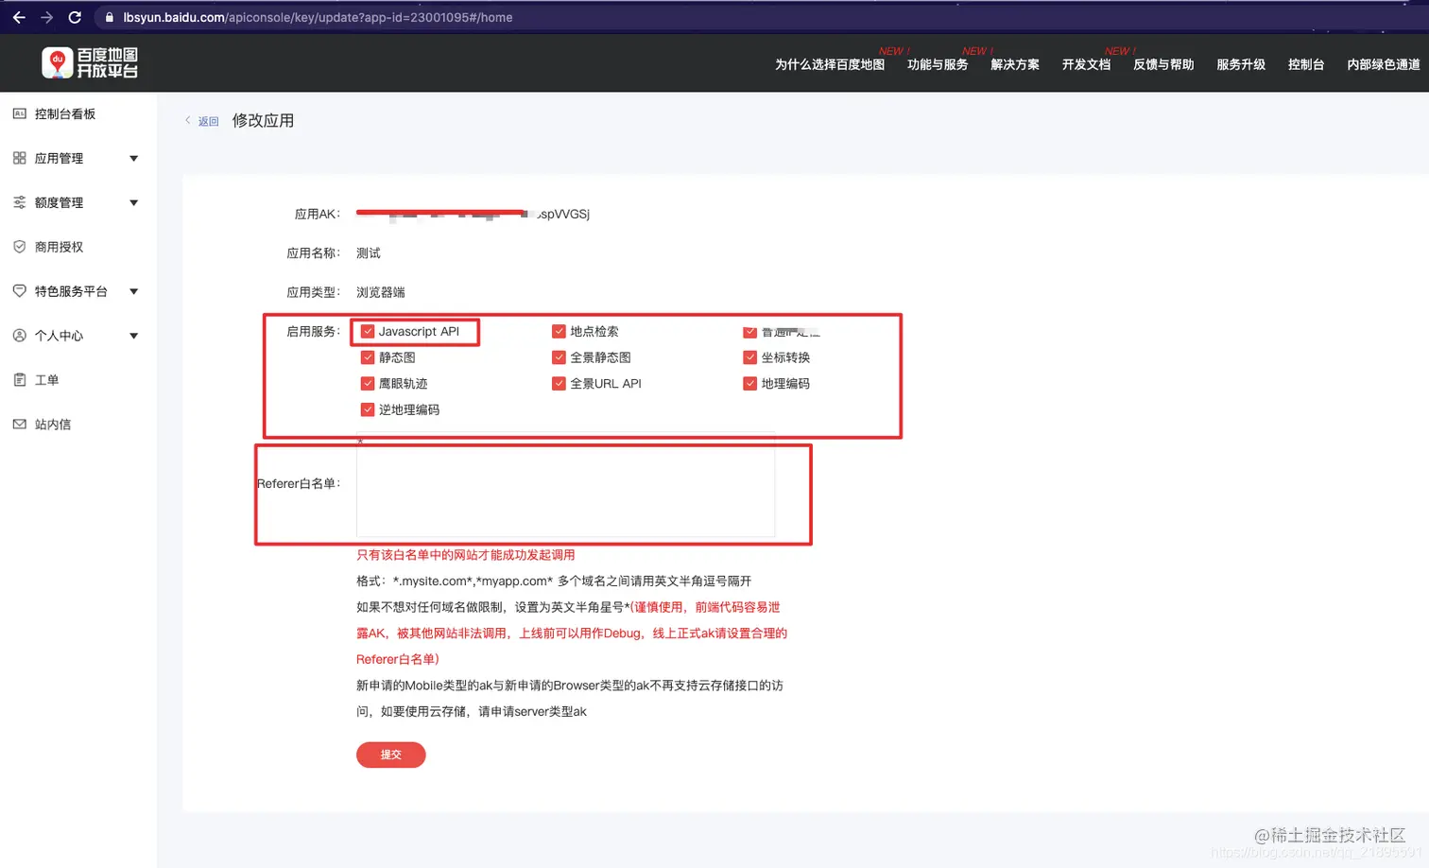Viewport: 1429px width, 868px height.
Task: Open 控制台看板 dashboard icon in sidebar
Action: coord(20,113)
